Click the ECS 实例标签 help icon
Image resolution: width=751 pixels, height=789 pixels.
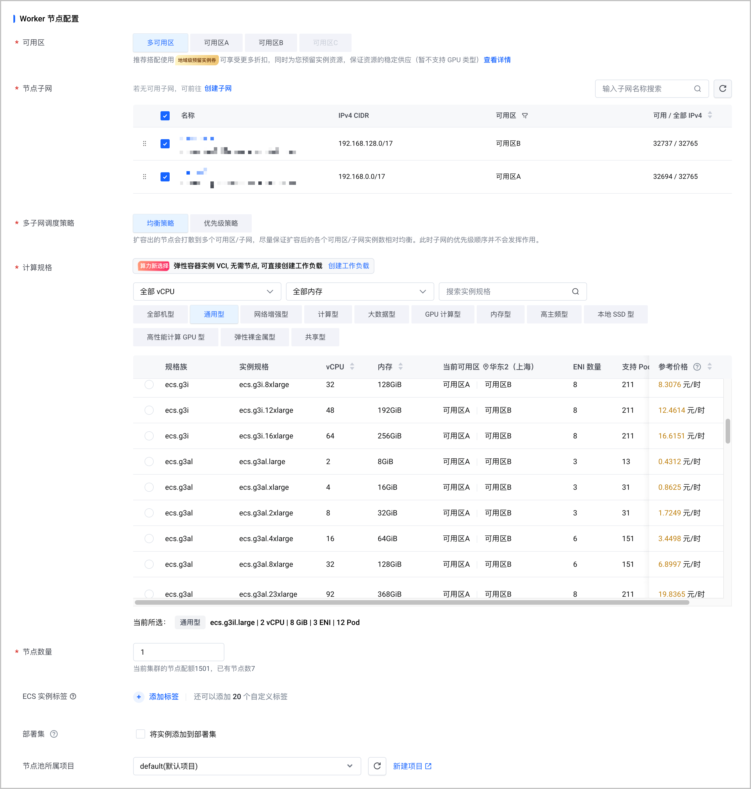coord(73,696)
